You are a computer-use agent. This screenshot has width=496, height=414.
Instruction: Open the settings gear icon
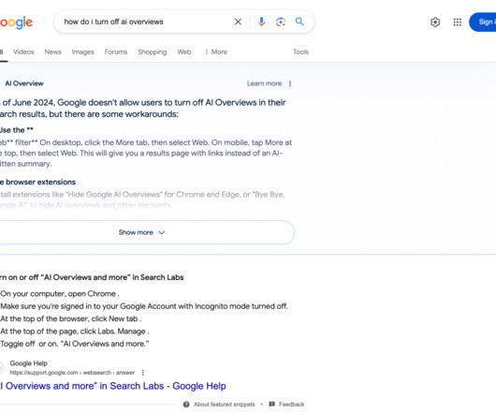click(x=435, y=22)
